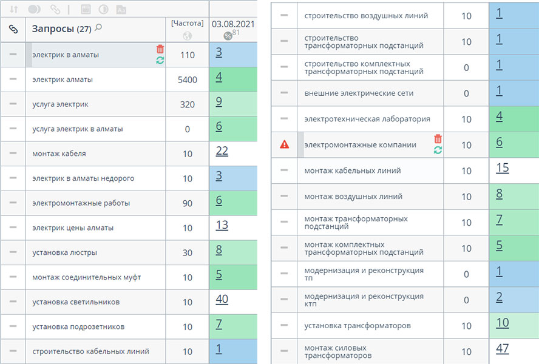Click the calculator-like icon in top toolbar

(x=86, y=9)
